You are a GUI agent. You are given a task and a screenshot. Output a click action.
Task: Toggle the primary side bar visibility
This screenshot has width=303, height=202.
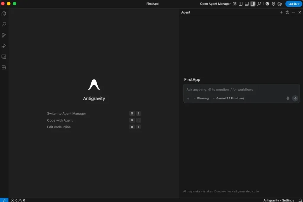point(241,4)
